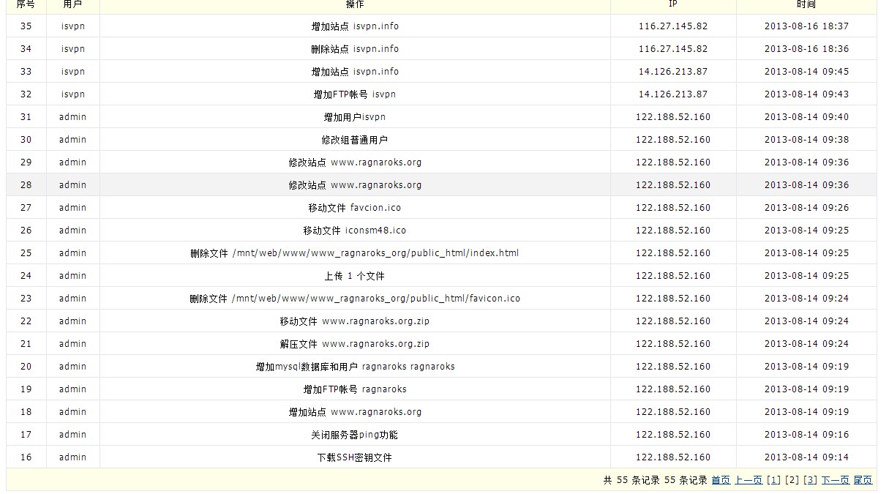Click the 用户 column header

pos(72,4)
